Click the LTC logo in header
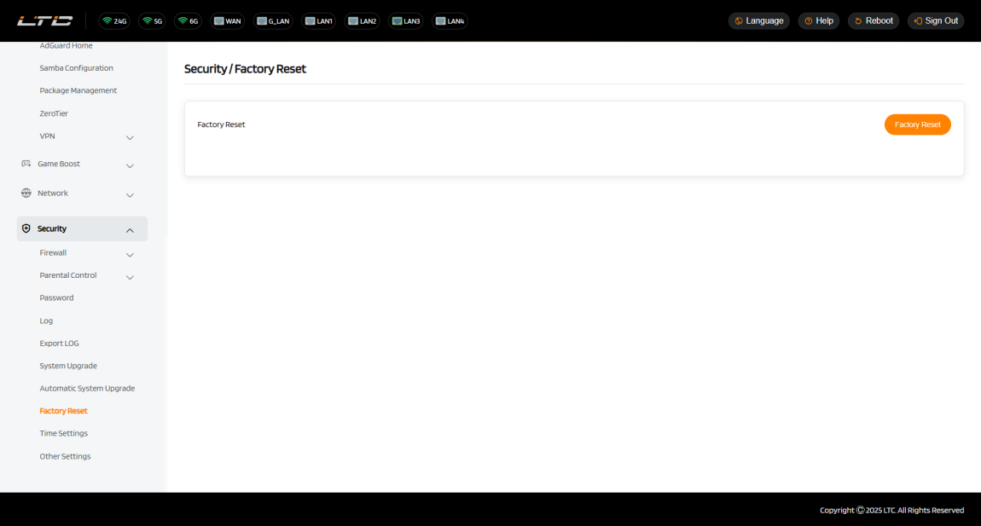Screen dimensions: 981x526 click(x=45, y=20)
